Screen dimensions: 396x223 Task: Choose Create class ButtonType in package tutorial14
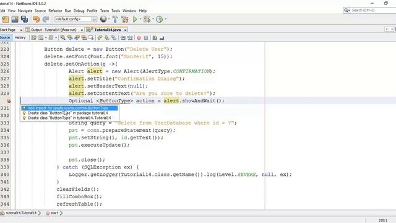pyautogui.click(x=69, y=113)
